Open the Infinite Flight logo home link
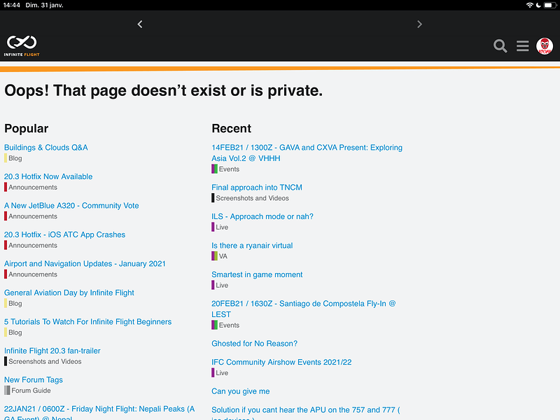The height and width of the screenshot is (420, 560). [x=22, y=46]
